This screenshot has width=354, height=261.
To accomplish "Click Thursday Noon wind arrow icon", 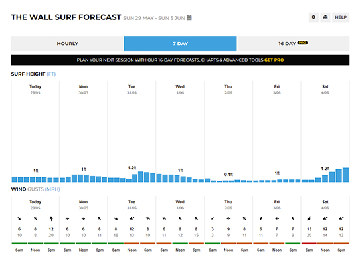I will 228,218.
